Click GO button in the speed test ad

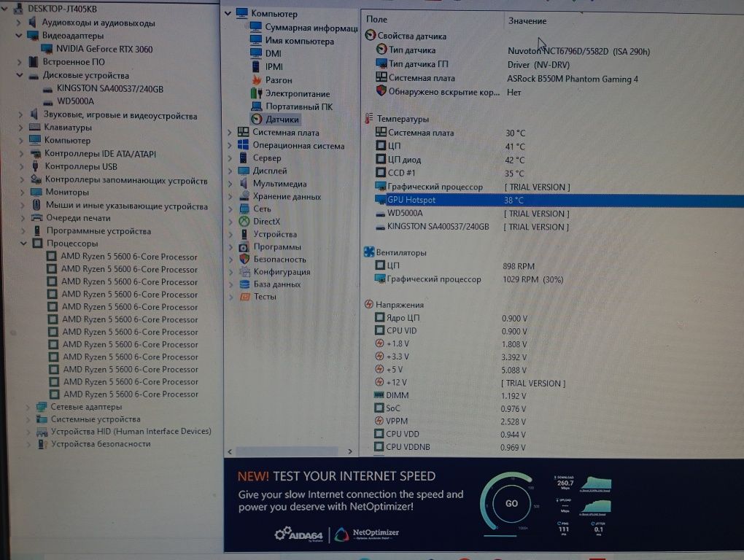pos(511,503)
